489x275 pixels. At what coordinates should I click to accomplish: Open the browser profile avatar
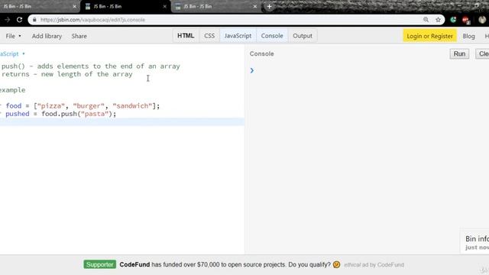pyautogui.click(x=482, y=20)
